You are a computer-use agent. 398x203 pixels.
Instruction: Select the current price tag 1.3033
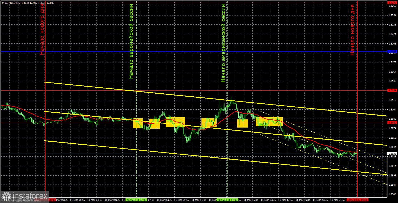click(392, 154)
